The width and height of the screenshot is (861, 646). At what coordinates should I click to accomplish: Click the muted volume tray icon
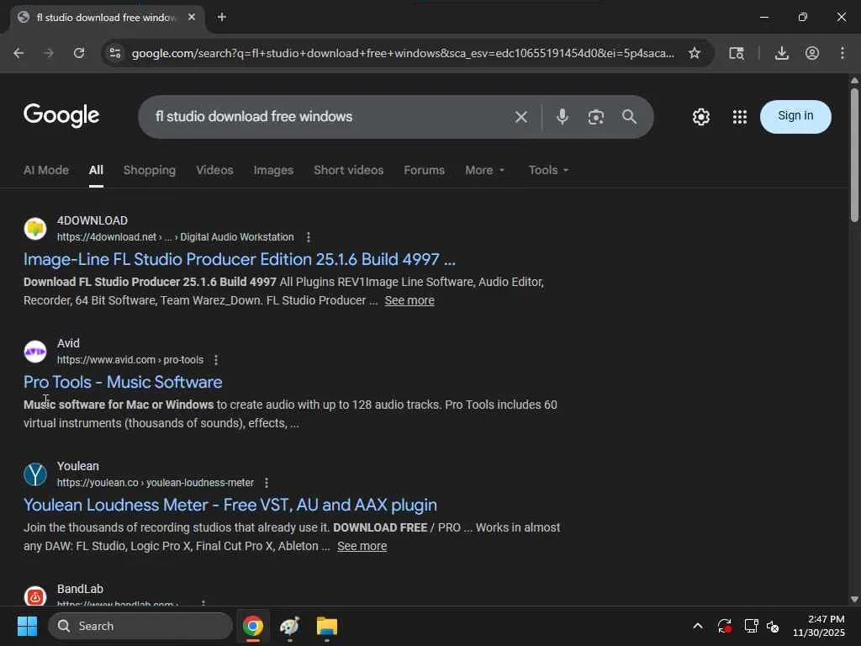click(773, 626)
